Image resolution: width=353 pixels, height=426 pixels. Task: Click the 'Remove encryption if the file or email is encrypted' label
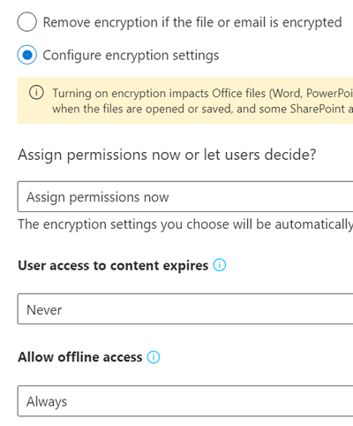coord(192,22)
